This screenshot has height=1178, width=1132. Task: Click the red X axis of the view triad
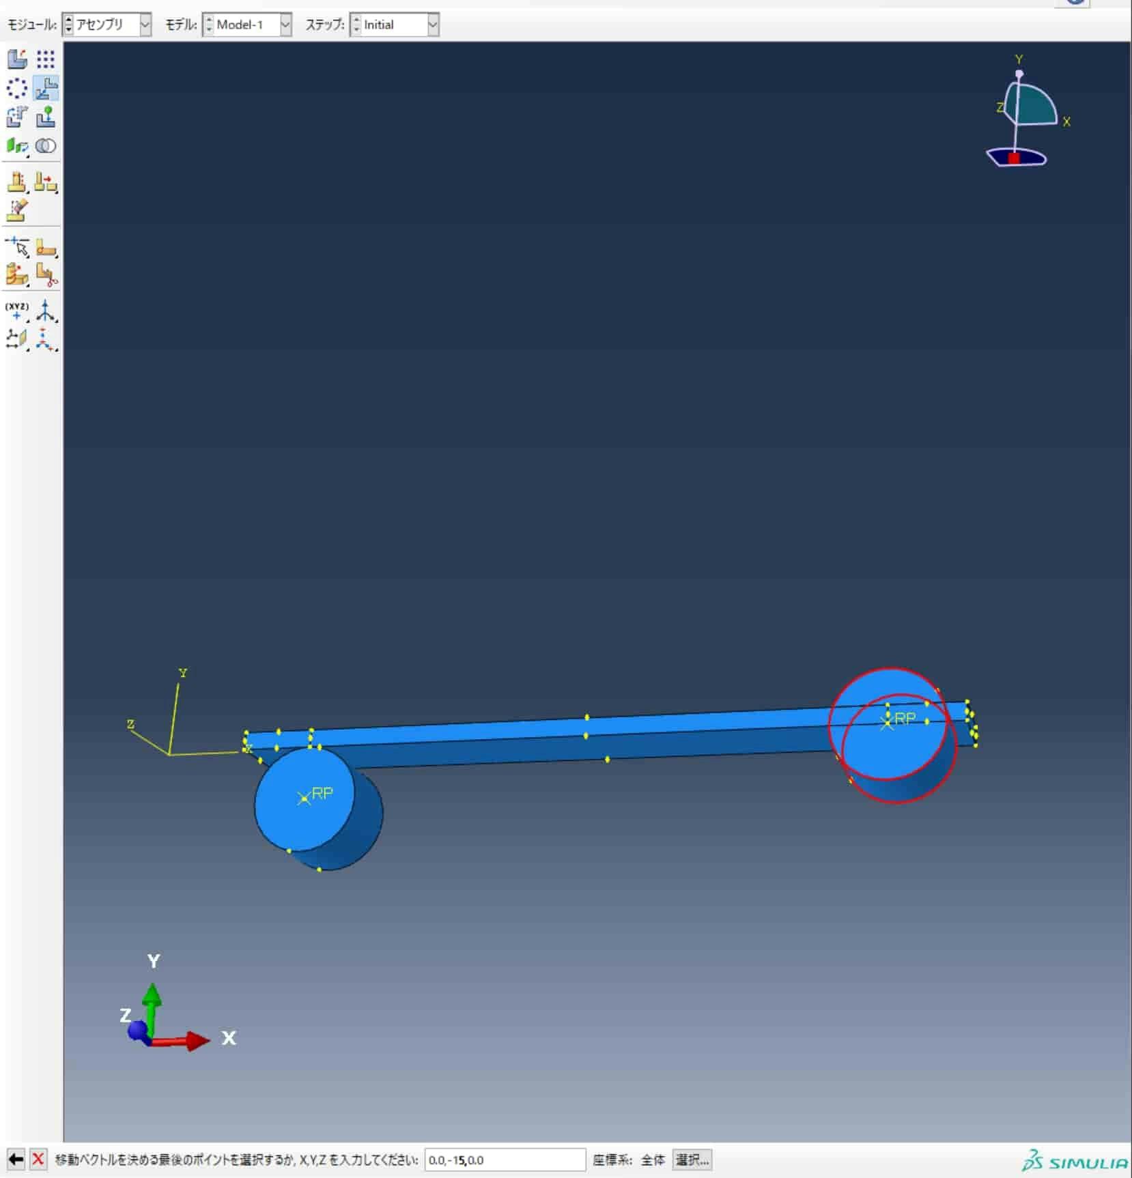tap(180, 1040)
